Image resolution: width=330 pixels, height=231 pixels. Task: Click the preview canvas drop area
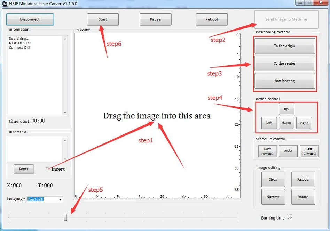157,115
